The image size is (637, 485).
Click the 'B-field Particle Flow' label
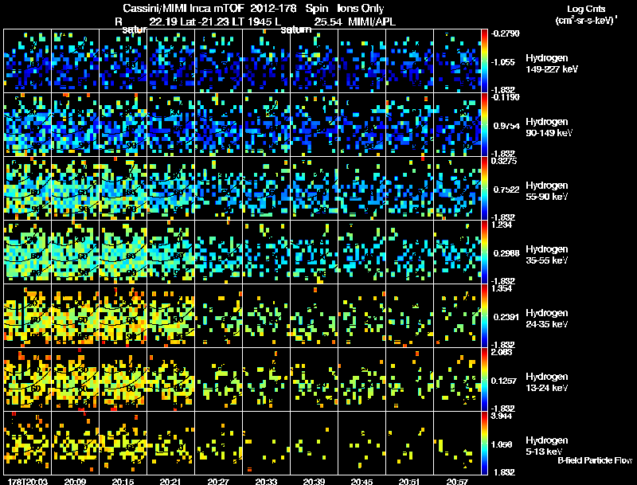pos(595,460)
